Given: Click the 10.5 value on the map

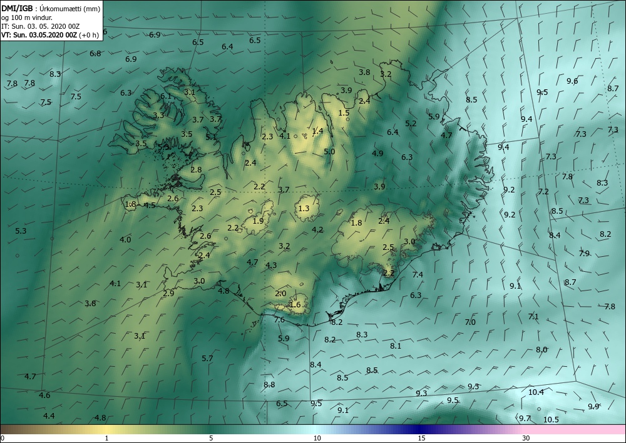Looking at the screenshot, I should tap(551, 419).
